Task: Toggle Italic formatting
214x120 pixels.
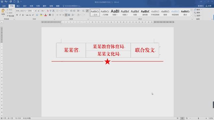Action: (20, 15)
